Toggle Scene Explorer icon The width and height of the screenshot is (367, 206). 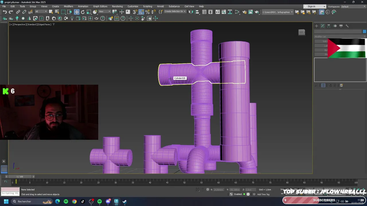coord(204,12)
